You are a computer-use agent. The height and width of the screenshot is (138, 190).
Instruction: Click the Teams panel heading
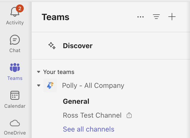[x=55, y=17]
